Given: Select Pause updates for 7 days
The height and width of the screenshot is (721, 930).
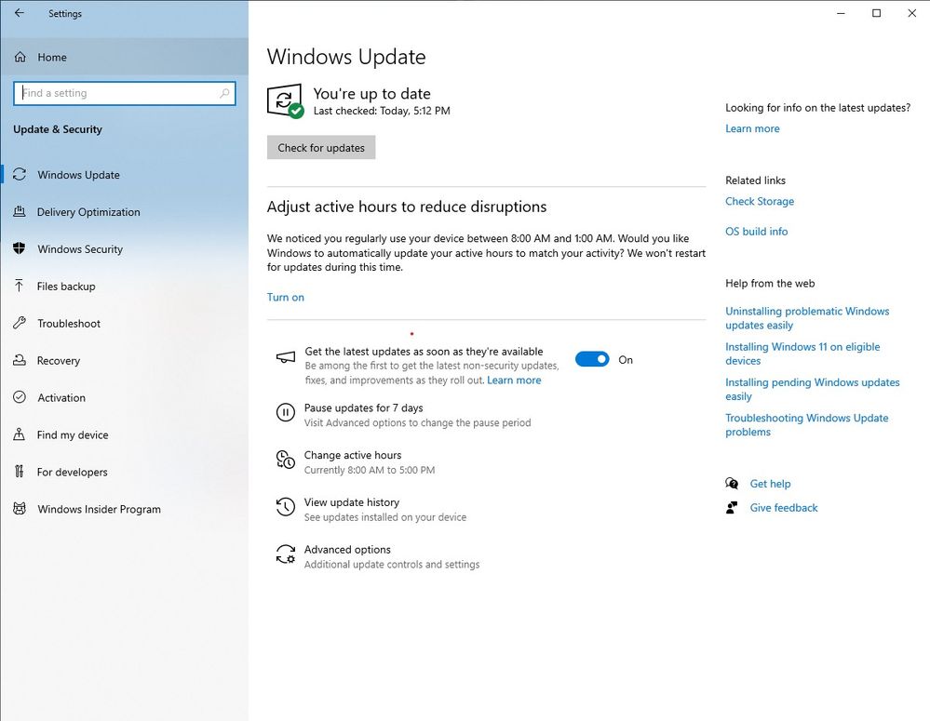Looking at the screenshot, I should tap(403, 414).
